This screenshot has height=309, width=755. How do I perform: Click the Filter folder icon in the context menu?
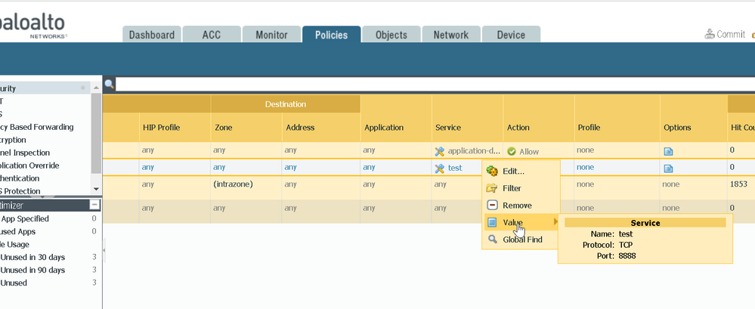point(492,188)
